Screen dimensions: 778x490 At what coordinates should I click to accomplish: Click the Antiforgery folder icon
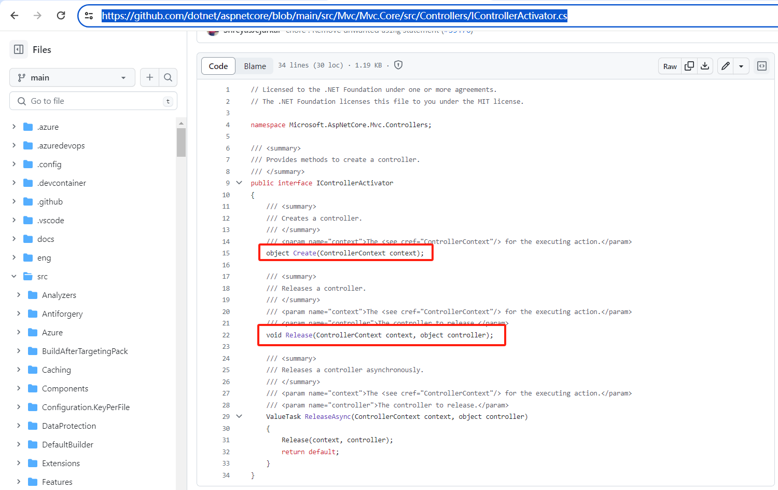coord(33,314)
